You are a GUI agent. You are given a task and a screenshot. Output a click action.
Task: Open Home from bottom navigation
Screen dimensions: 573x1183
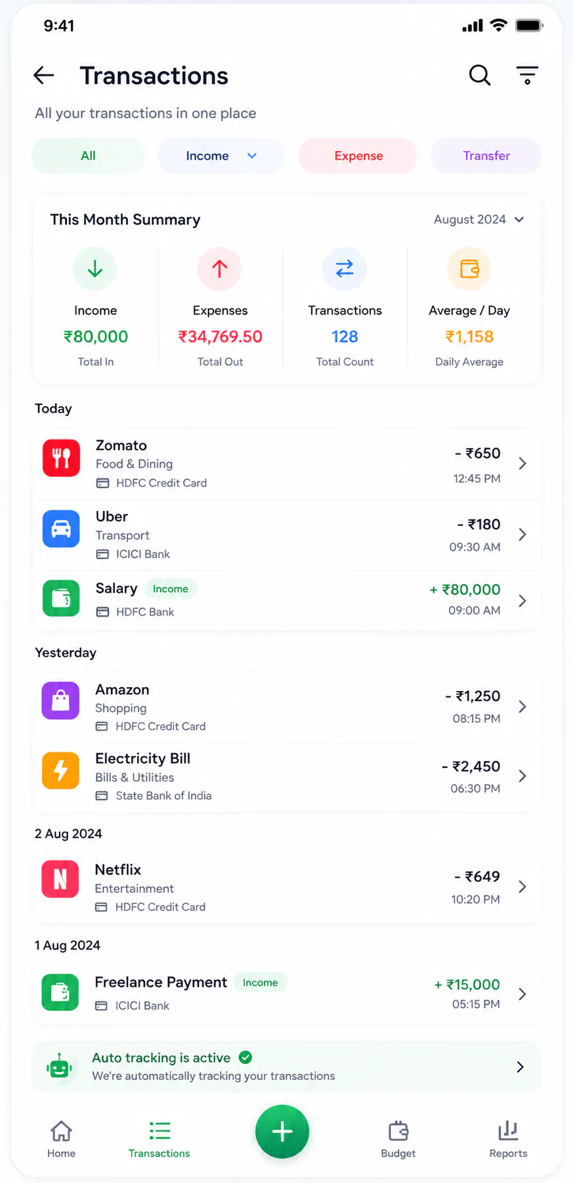(61, 1139)
